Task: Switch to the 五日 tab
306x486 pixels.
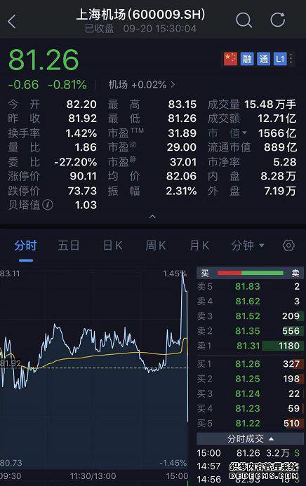Action: pyautogui.click(x=69, y=245)
